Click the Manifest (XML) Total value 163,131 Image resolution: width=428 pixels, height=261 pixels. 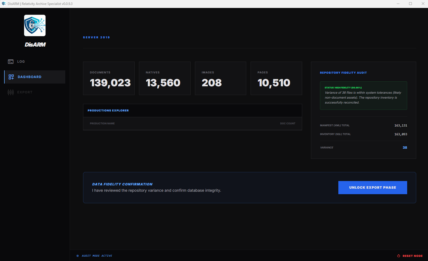(x=401, y=125)
